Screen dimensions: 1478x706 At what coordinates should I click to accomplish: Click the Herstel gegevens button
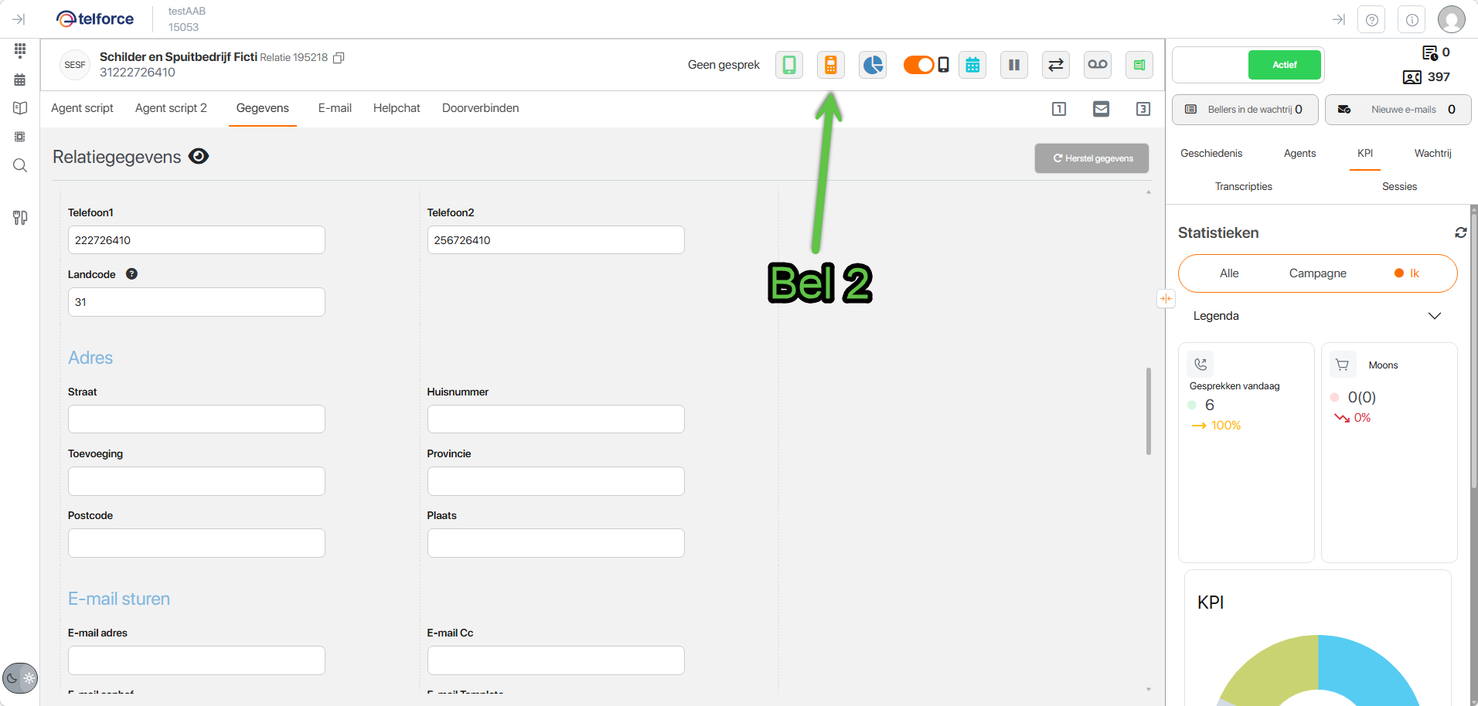[1091, 158]
